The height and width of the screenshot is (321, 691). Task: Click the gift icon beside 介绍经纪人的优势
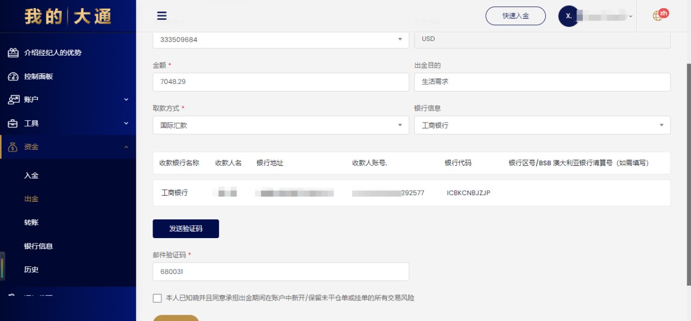point(13,53)
